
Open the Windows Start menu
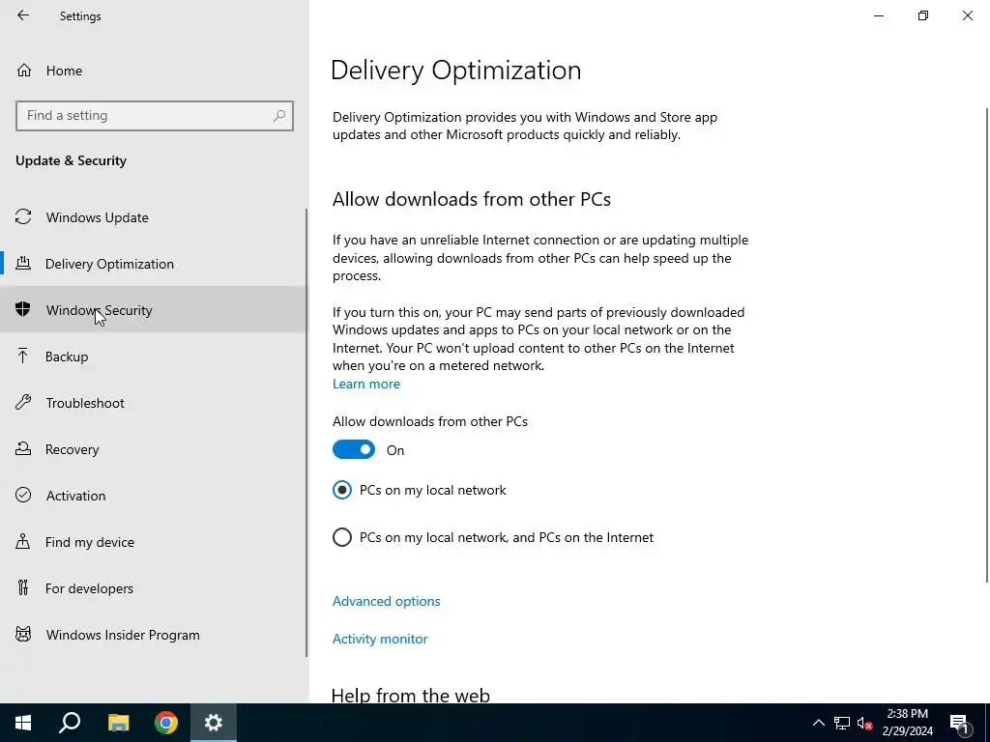(23, 723)
